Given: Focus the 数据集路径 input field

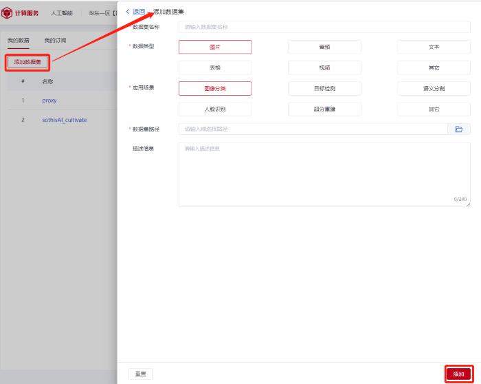Looking at the screenshot, I should click(x=313, y=129).
